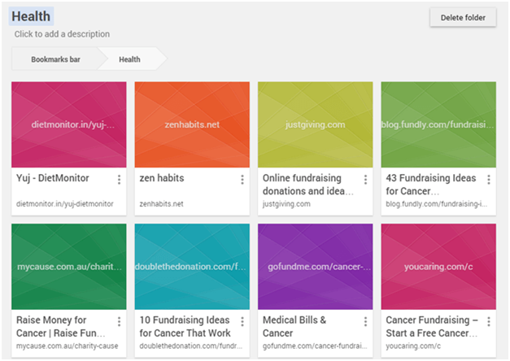Open the purple gofundme.com thumbnail
Viewport: 510px width, 361px height.
[x=315, y=267]
